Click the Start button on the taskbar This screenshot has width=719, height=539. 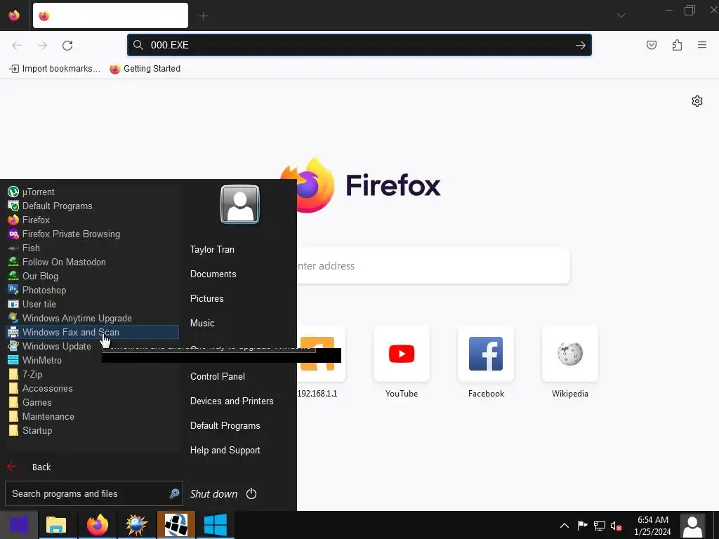pyautogui.click(x=19, y=525)
